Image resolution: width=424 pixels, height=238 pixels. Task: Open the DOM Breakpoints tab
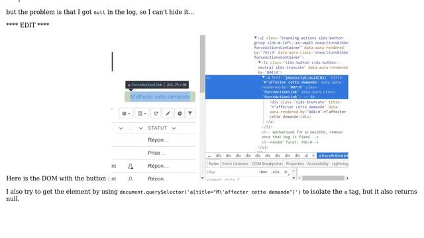[267, 164]
